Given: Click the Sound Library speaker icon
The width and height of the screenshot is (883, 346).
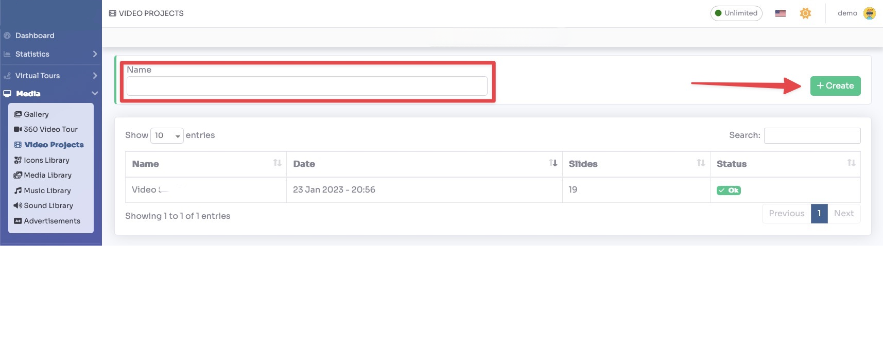Looking at the screenshot, I should tap(18, 205).
